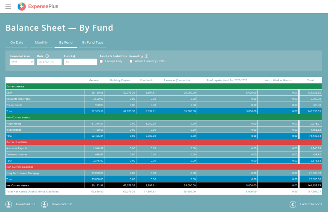Click the Youth Worker Grants column header
The image size is (328, 212).
[278, 80]
